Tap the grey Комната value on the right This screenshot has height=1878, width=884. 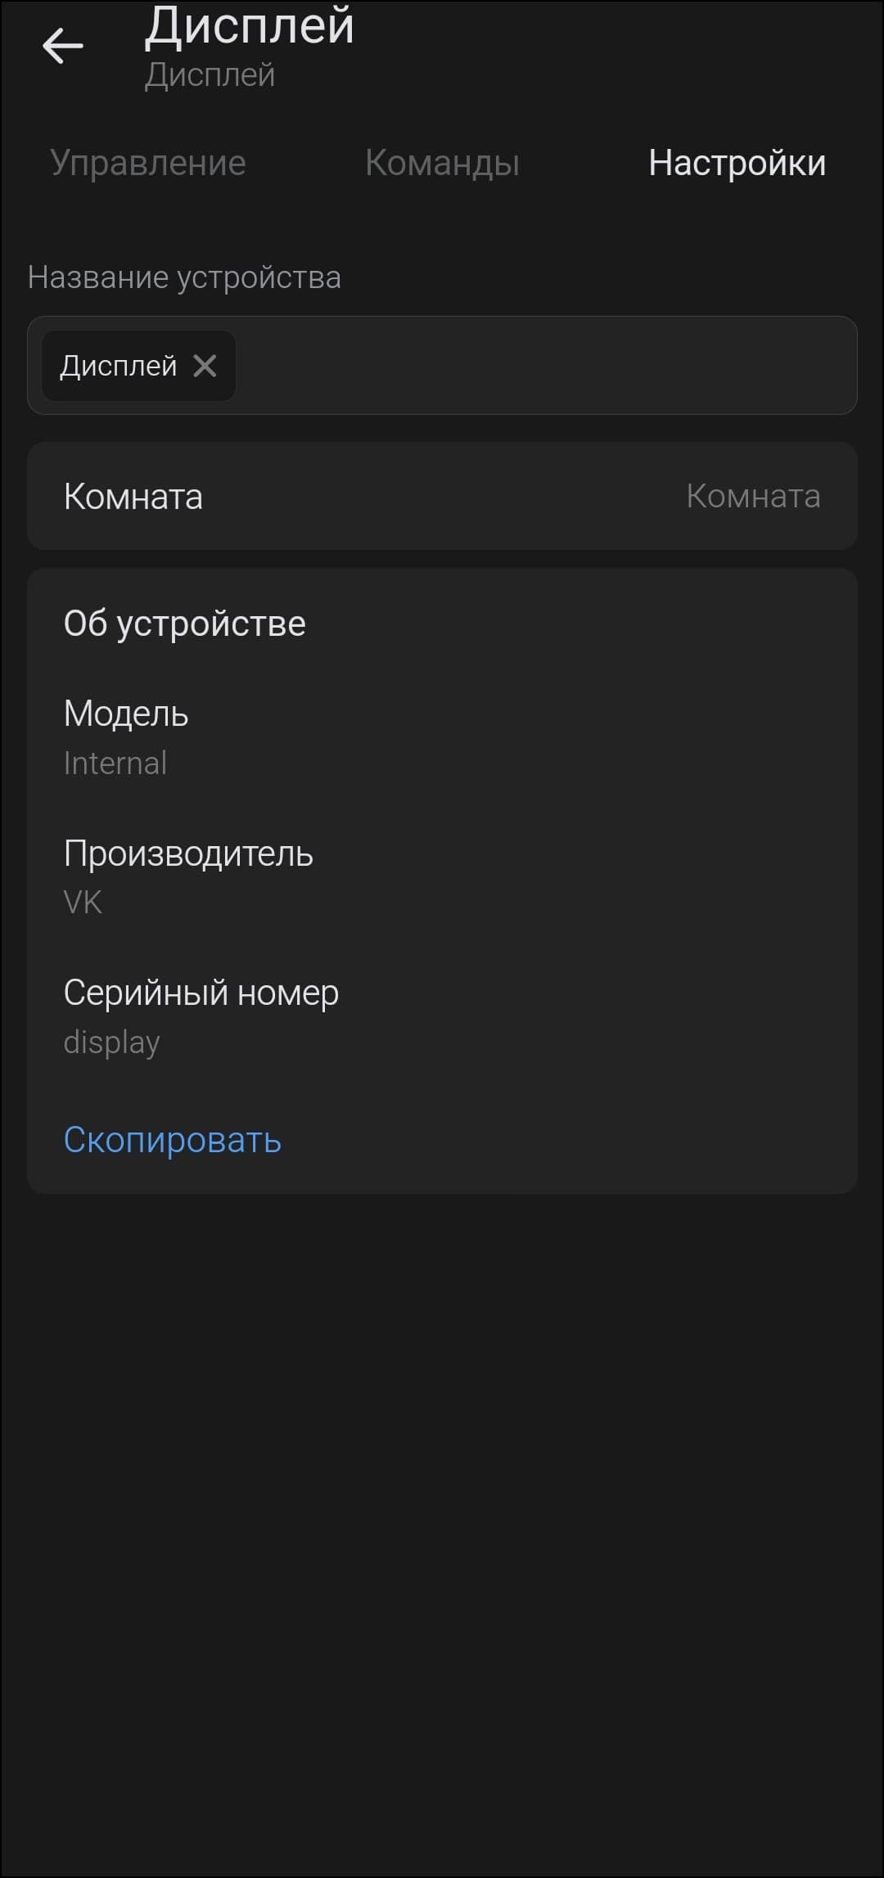coord(752,496)
